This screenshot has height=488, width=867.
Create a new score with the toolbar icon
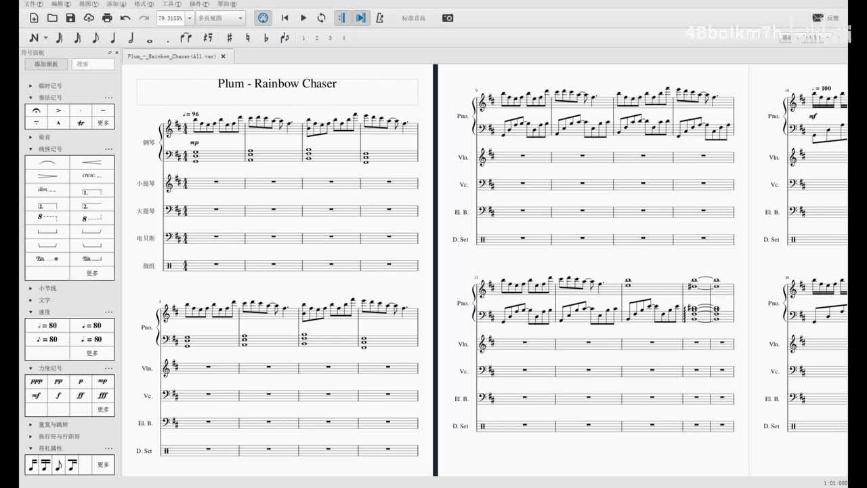click(34, 18)
